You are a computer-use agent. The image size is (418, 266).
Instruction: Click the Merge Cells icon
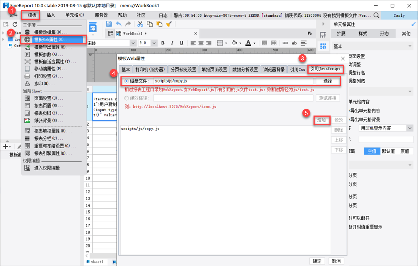click(264, 43)
